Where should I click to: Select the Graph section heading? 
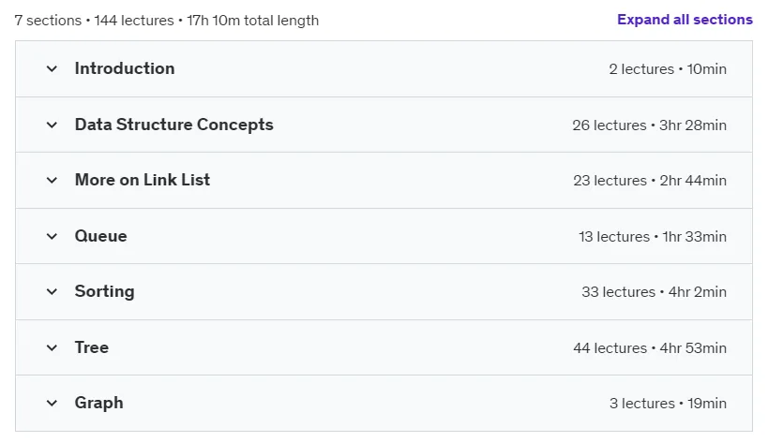99,404
